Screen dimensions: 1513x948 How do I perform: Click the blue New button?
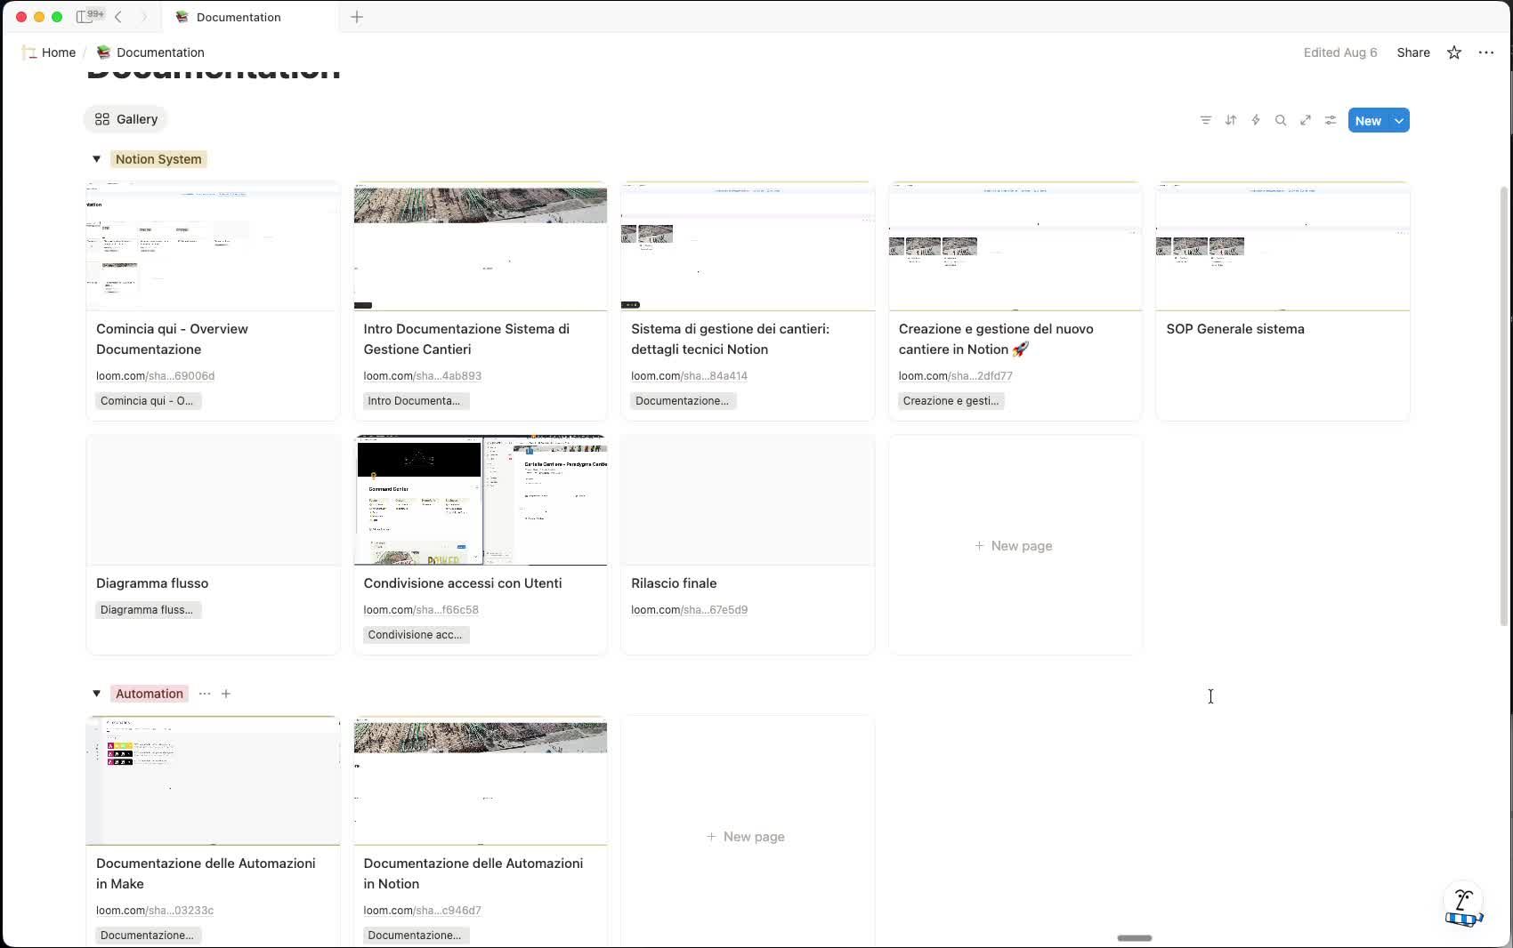click(x=1368, y=120)
